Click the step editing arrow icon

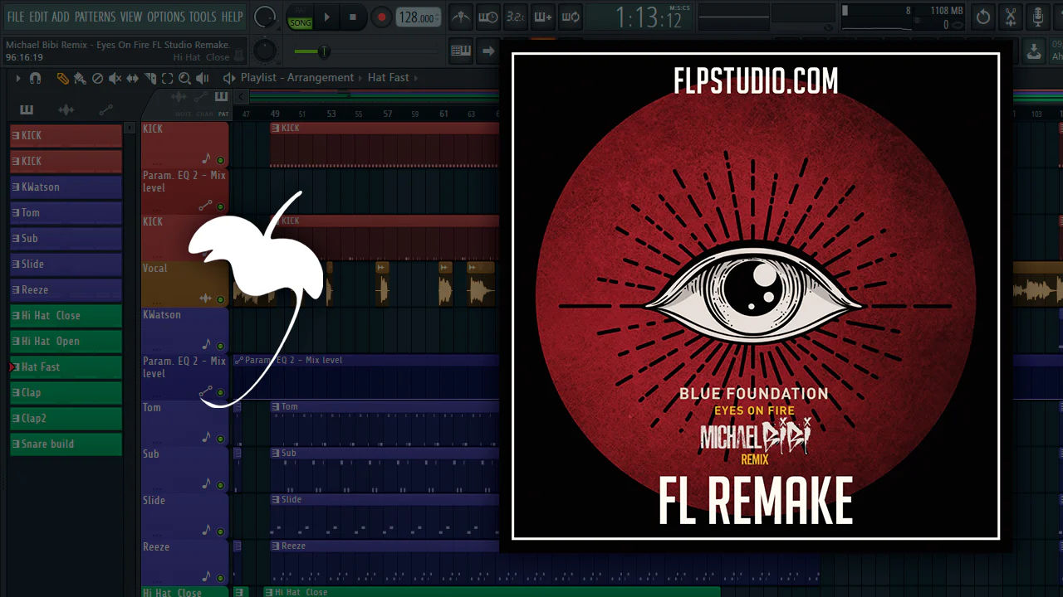point(488,51)
